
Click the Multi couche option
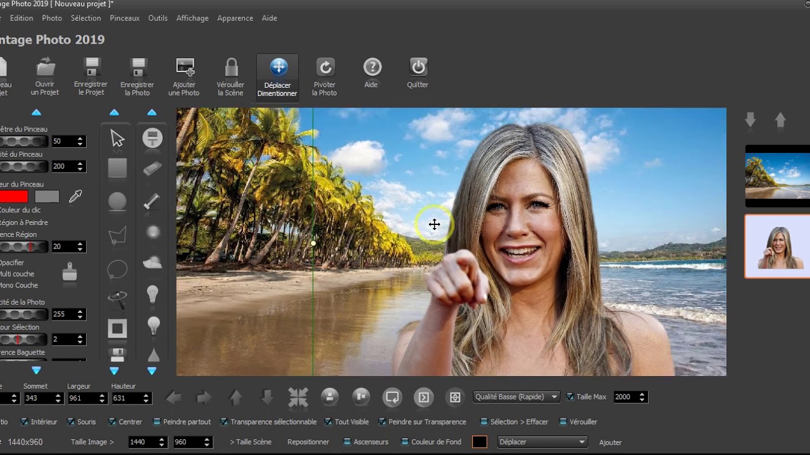[x=17, y=274]
